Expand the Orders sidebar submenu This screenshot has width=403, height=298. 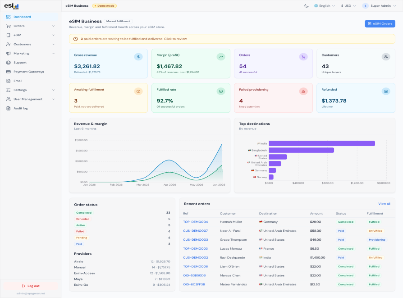31,26
